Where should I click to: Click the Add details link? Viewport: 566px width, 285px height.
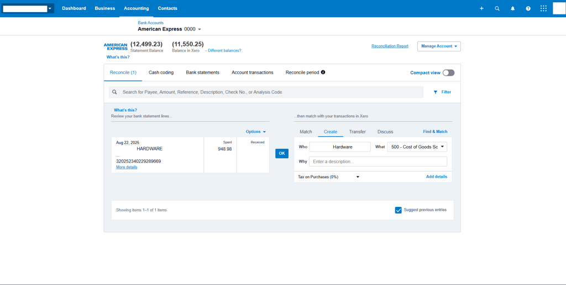point(437,177)
